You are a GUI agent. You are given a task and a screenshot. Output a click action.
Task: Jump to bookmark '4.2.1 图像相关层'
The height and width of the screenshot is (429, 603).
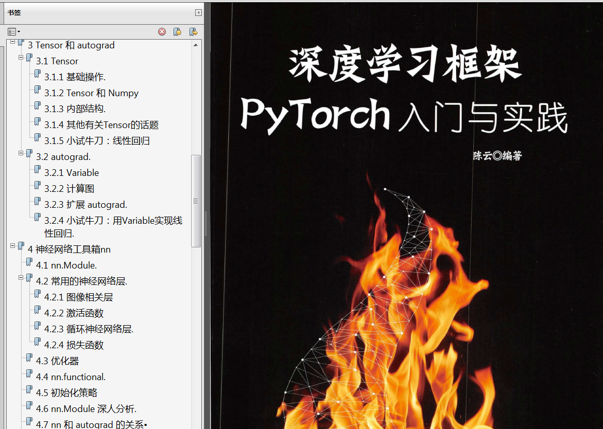click(78, 297)
